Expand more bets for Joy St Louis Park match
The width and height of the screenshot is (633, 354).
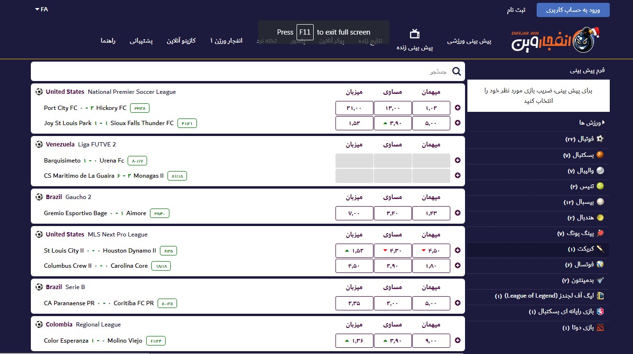pos(457,123)
